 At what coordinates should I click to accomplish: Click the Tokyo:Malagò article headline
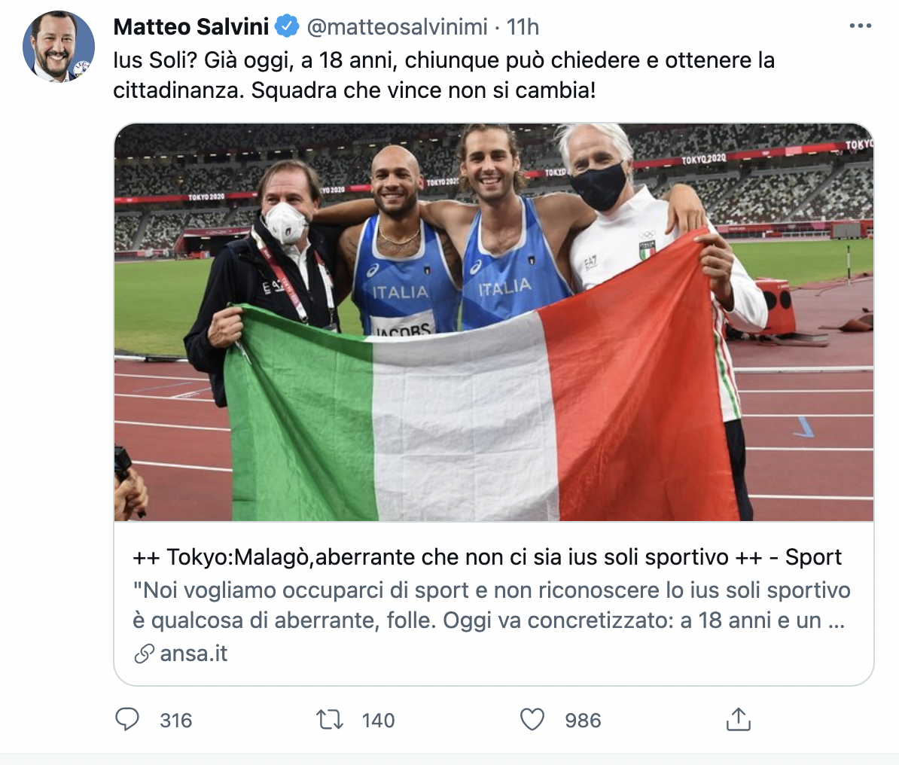pos(486,557)
